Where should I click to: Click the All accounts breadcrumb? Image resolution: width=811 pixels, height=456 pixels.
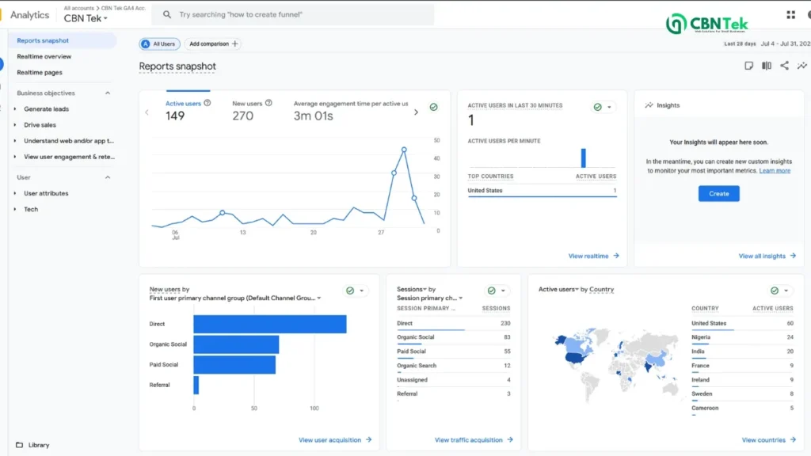[79, 8]
